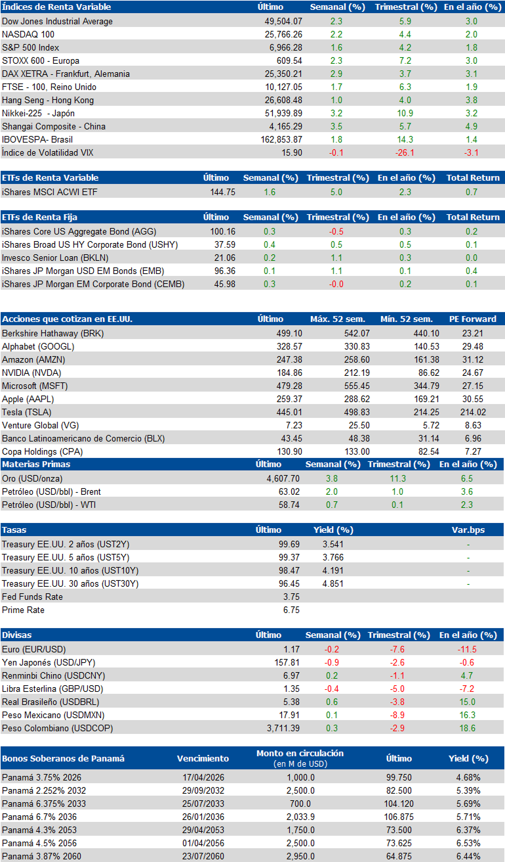Select the Índice de Volatilidad VIX row
The image size is (505, 862).
click(253, 152)
